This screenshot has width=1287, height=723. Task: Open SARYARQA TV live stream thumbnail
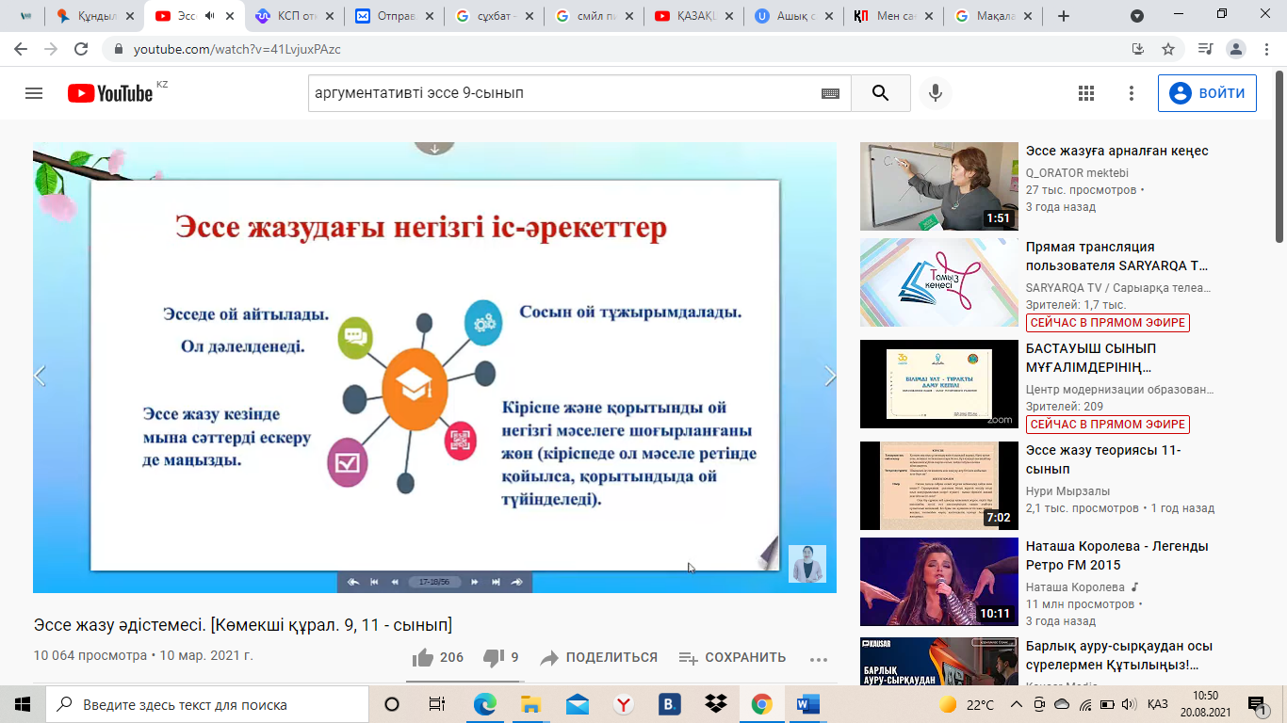coord(939,282)
